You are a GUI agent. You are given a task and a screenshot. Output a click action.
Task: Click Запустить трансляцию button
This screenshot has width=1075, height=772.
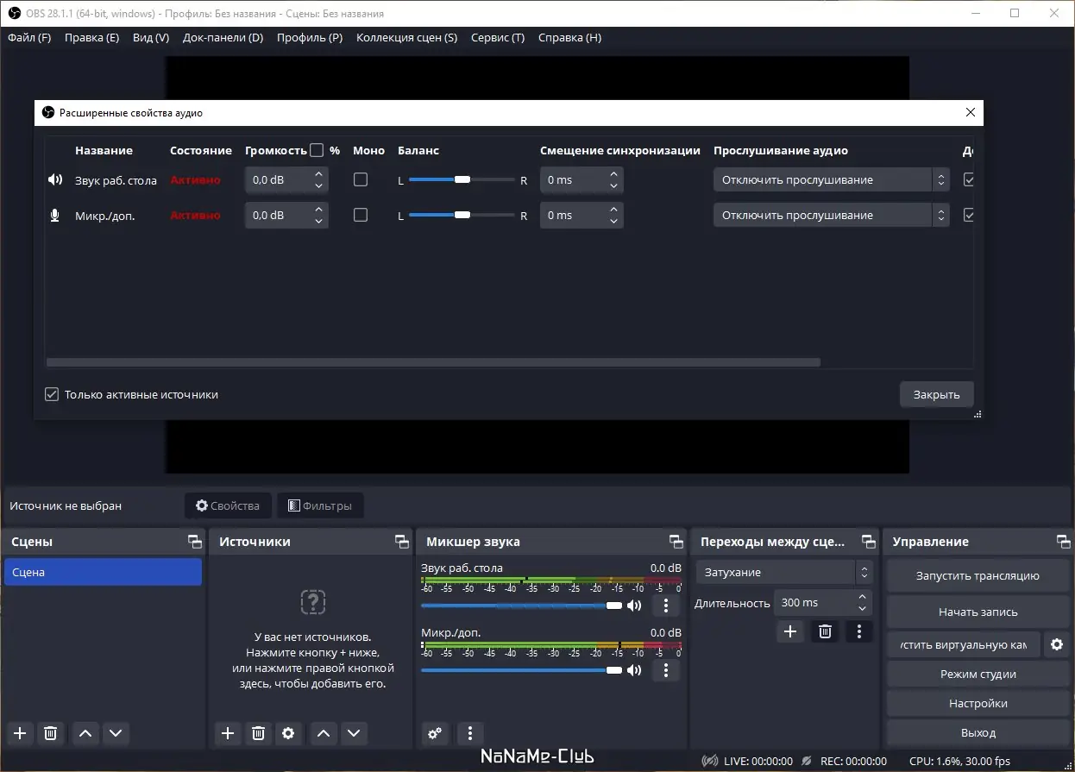pyautogui.click(x=978, y=575)
